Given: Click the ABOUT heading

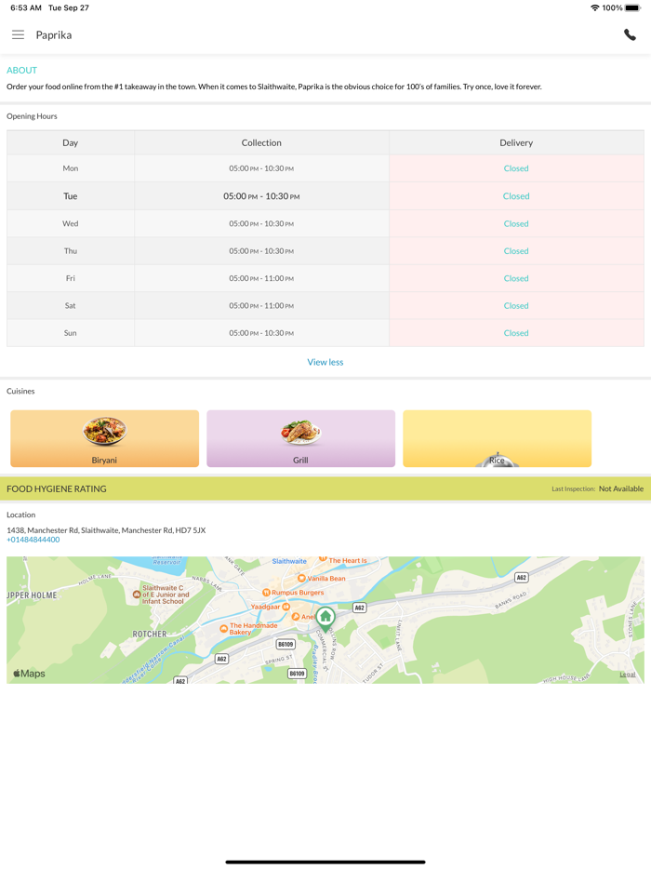Looking at the screenshot, I should click(x=21, y=71).
